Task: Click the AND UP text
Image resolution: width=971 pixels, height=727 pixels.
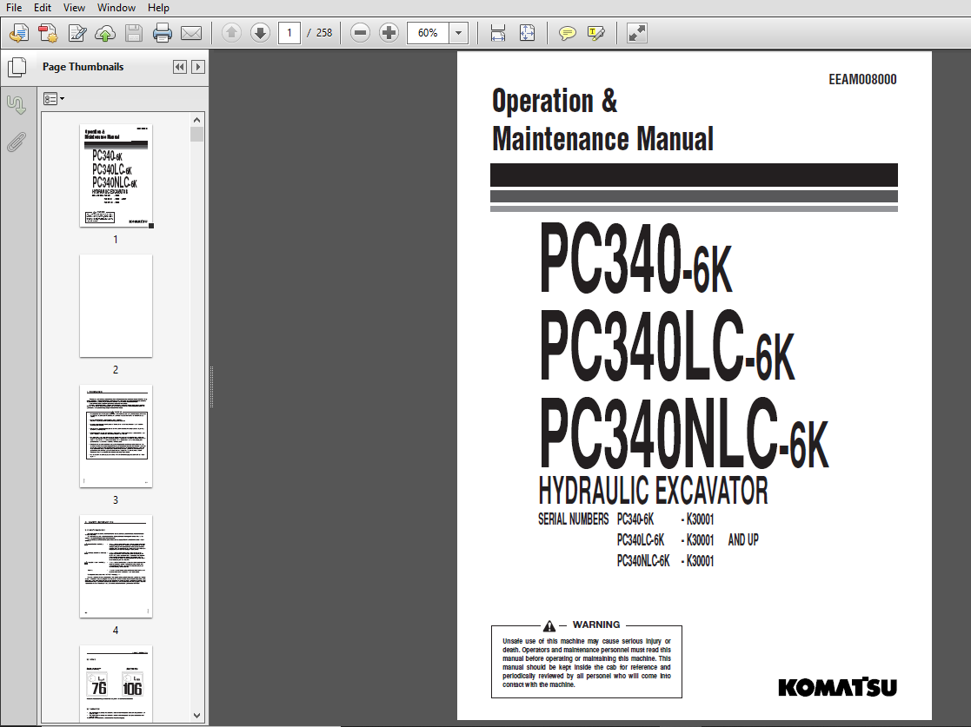Action: pos(743,540)
